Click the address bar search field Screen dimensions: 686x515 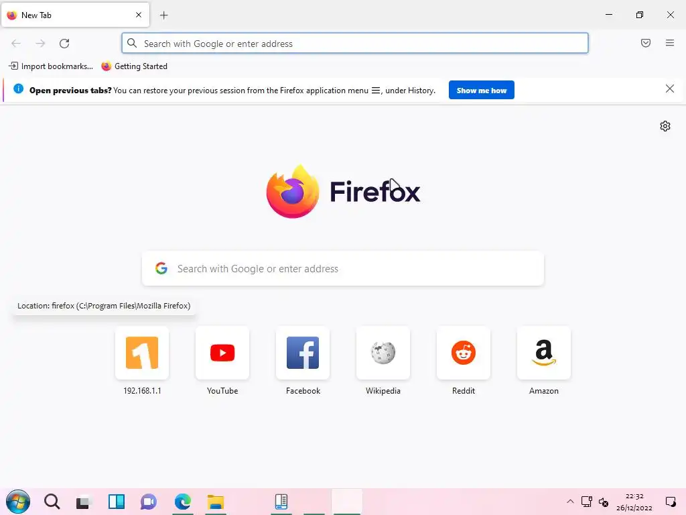tap(355, 44)
